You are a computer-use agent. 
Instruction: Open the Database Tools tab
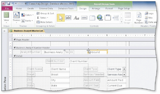click(x=66, y=9)
